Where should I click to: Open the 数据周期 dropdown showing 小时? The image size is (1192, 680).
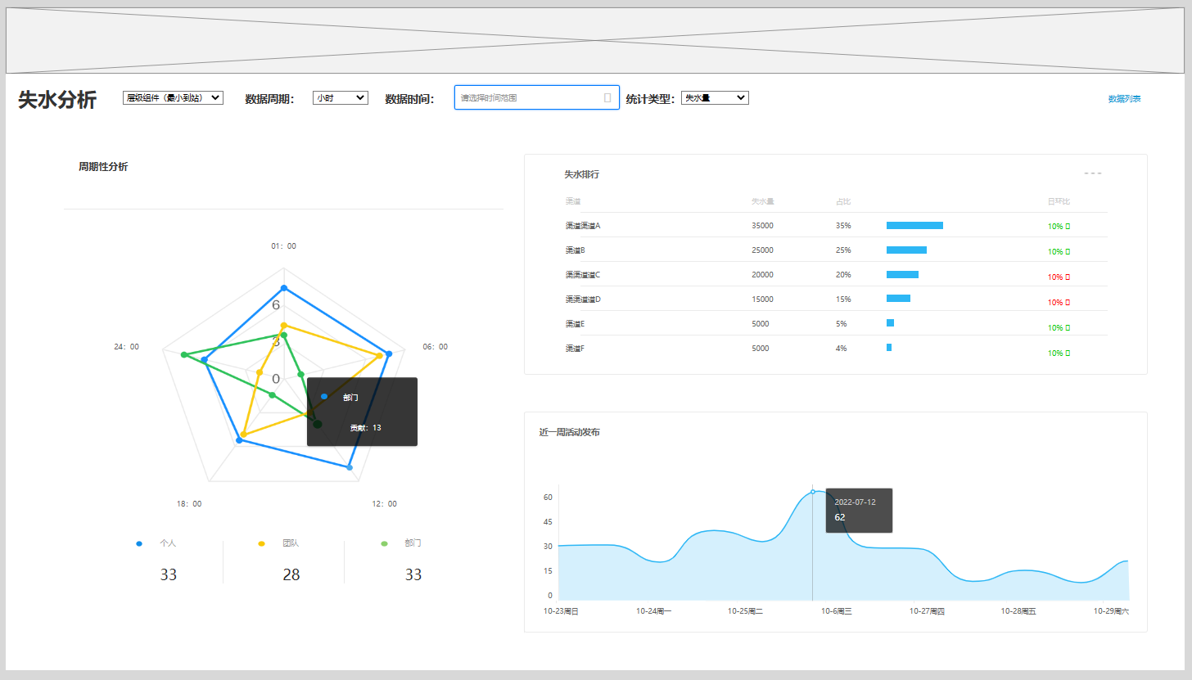341,98
